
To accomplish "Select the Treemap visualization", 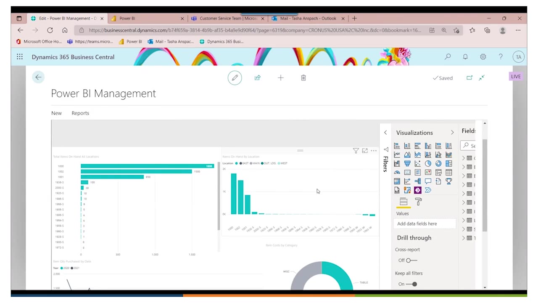I will pos(448,164).
